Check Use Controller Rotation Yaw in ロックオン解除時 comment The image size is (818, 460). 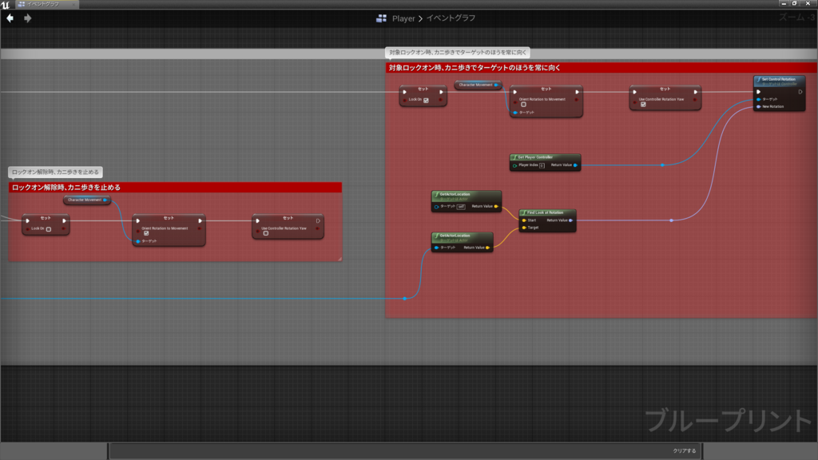click(x=266, y=233)
